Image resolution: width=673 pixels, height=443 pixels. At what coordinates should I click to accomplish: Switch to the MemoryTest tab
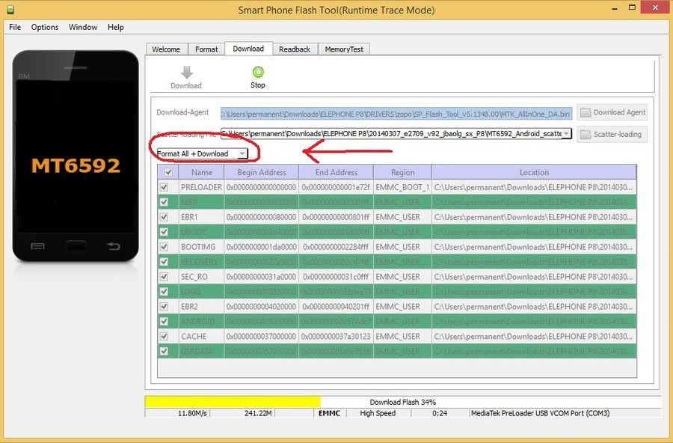[344, 49]
